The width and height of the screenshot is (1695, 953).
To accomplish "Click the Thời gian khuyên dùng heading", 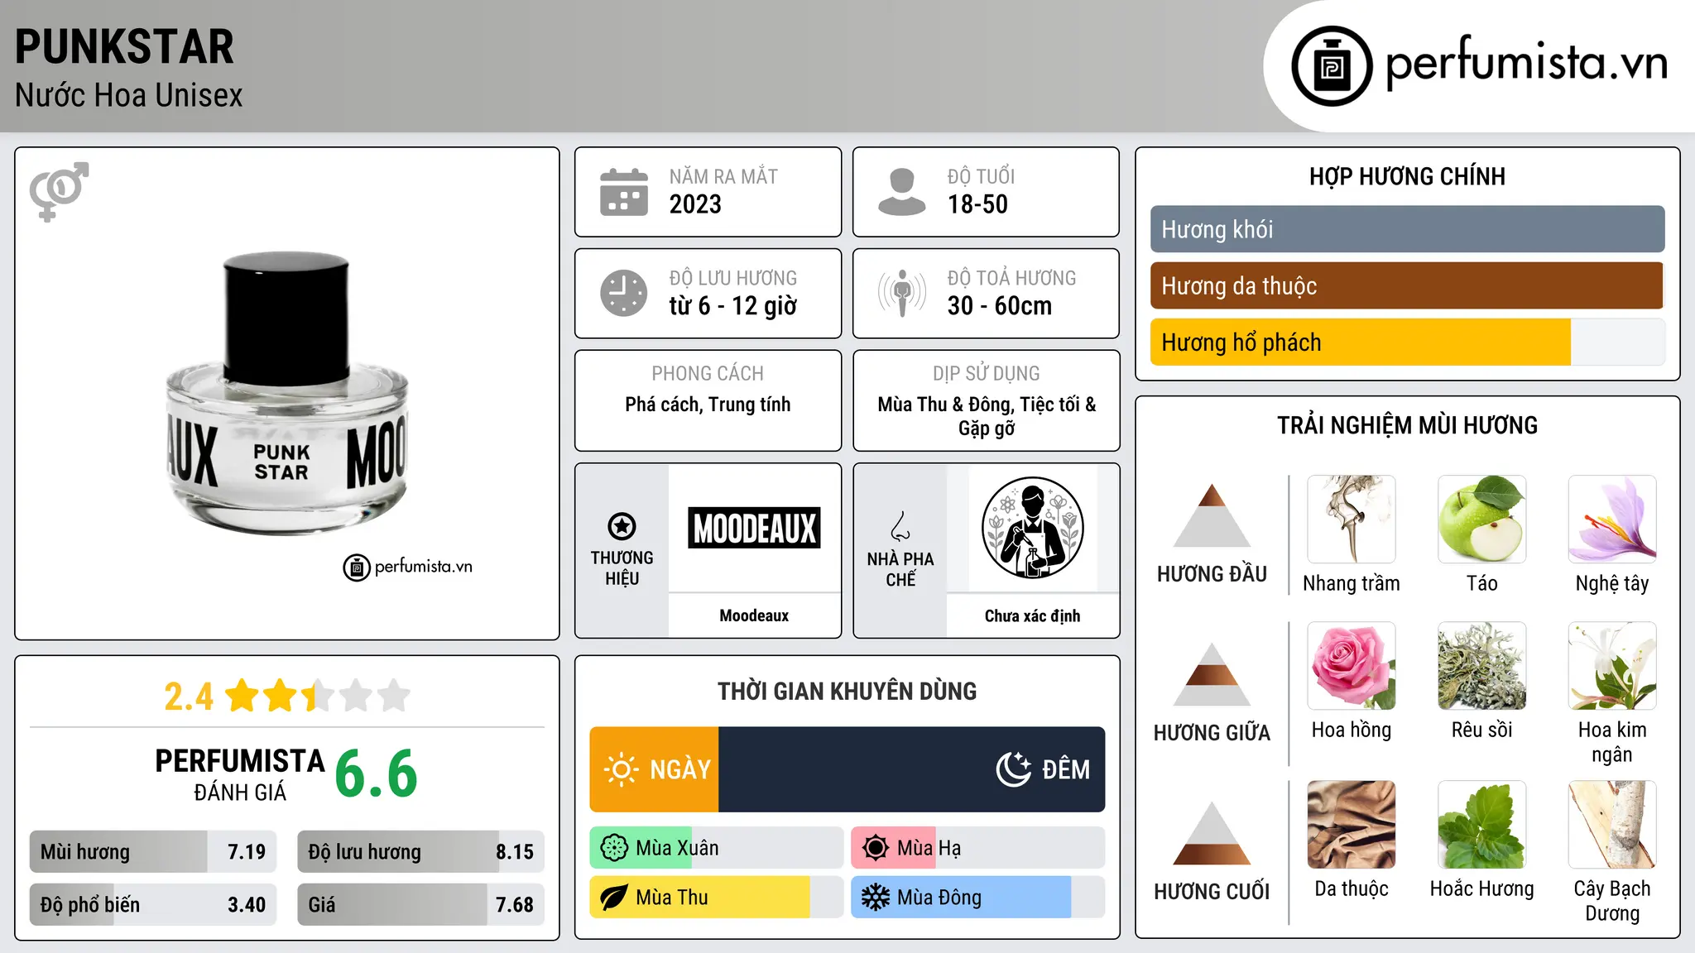I will 847,691.
